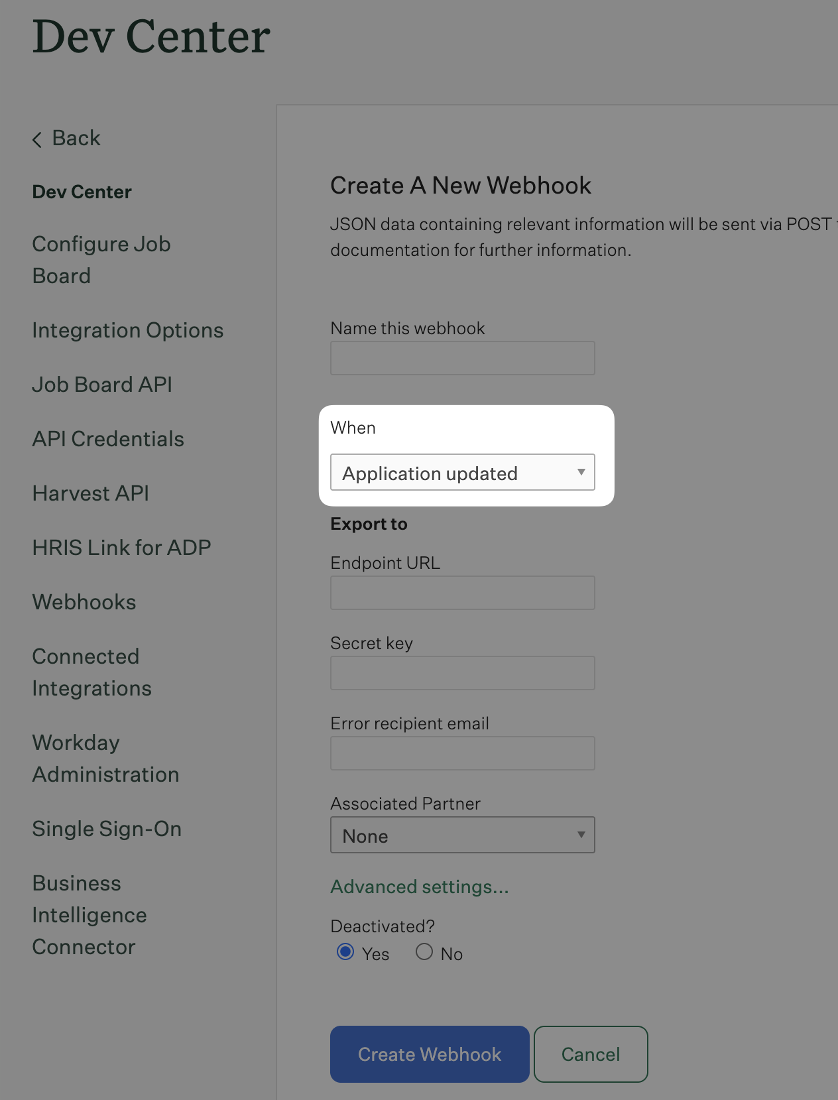Cancel the webhook creation
This screenshot has width=838, height=1100.
(x=590, y=1054)
